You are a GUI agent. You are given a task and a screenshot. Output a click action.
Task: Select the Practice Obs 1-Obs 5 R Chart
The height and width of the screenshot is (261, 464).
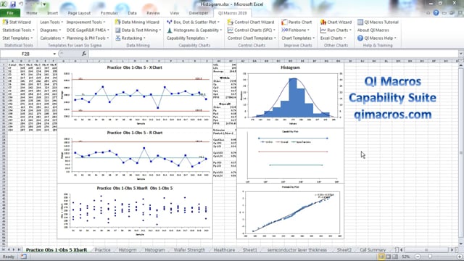[135, 156]
